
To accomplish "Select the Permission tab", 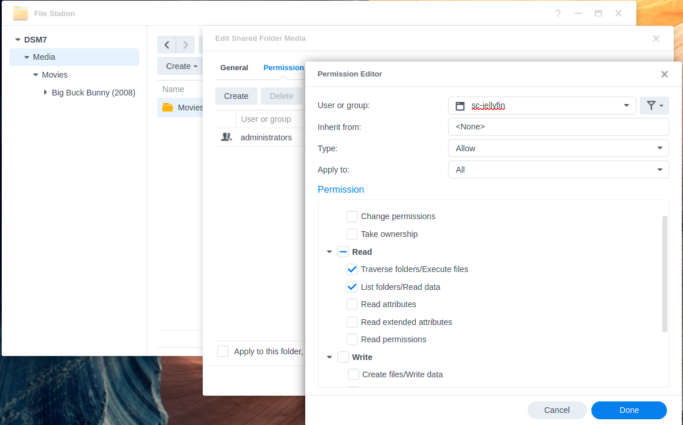I will click(283, 67).
